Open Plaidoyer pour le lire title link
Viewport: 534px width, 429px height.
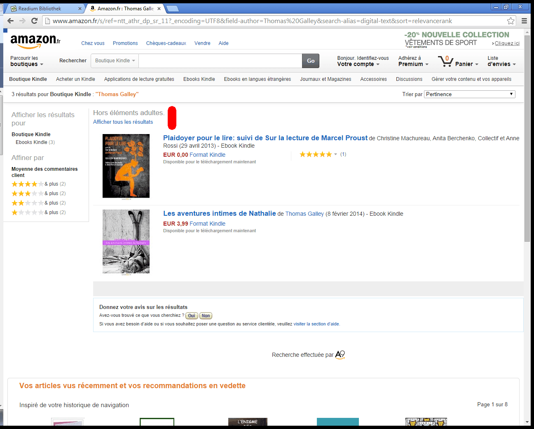click(265, 138)
